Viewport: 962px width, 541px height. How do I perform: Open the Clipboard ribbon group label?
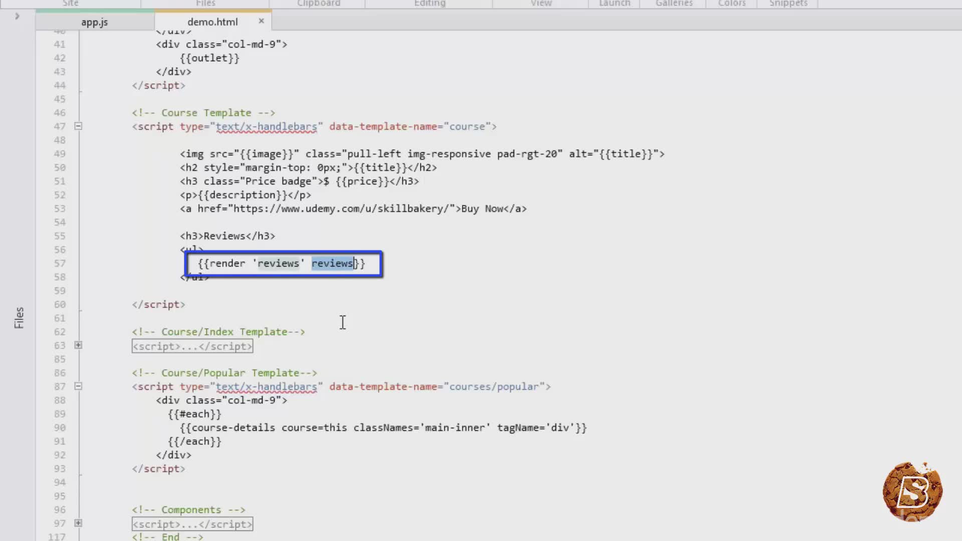319,3
